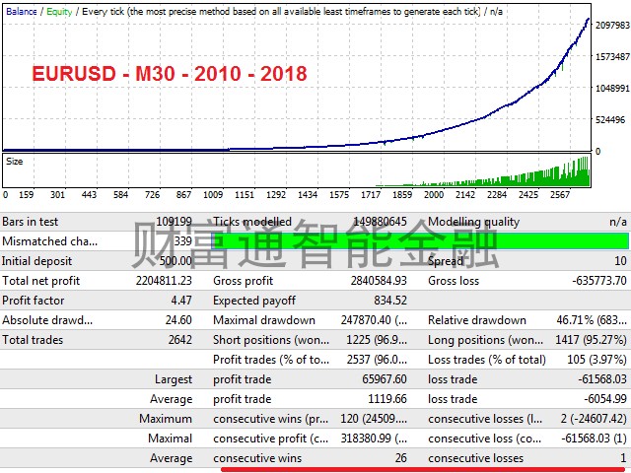Click the Bars in test label

tap(31, 222)
